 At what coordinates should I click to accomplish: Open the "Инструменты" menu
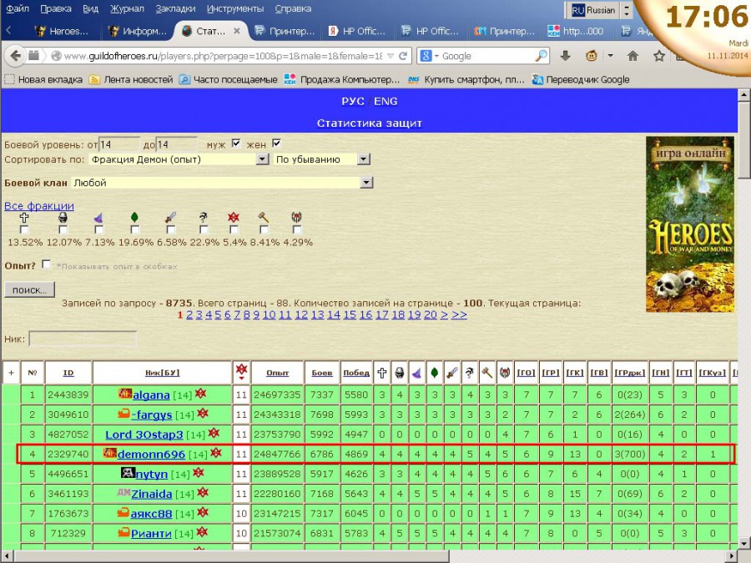[x=234, y=9]
